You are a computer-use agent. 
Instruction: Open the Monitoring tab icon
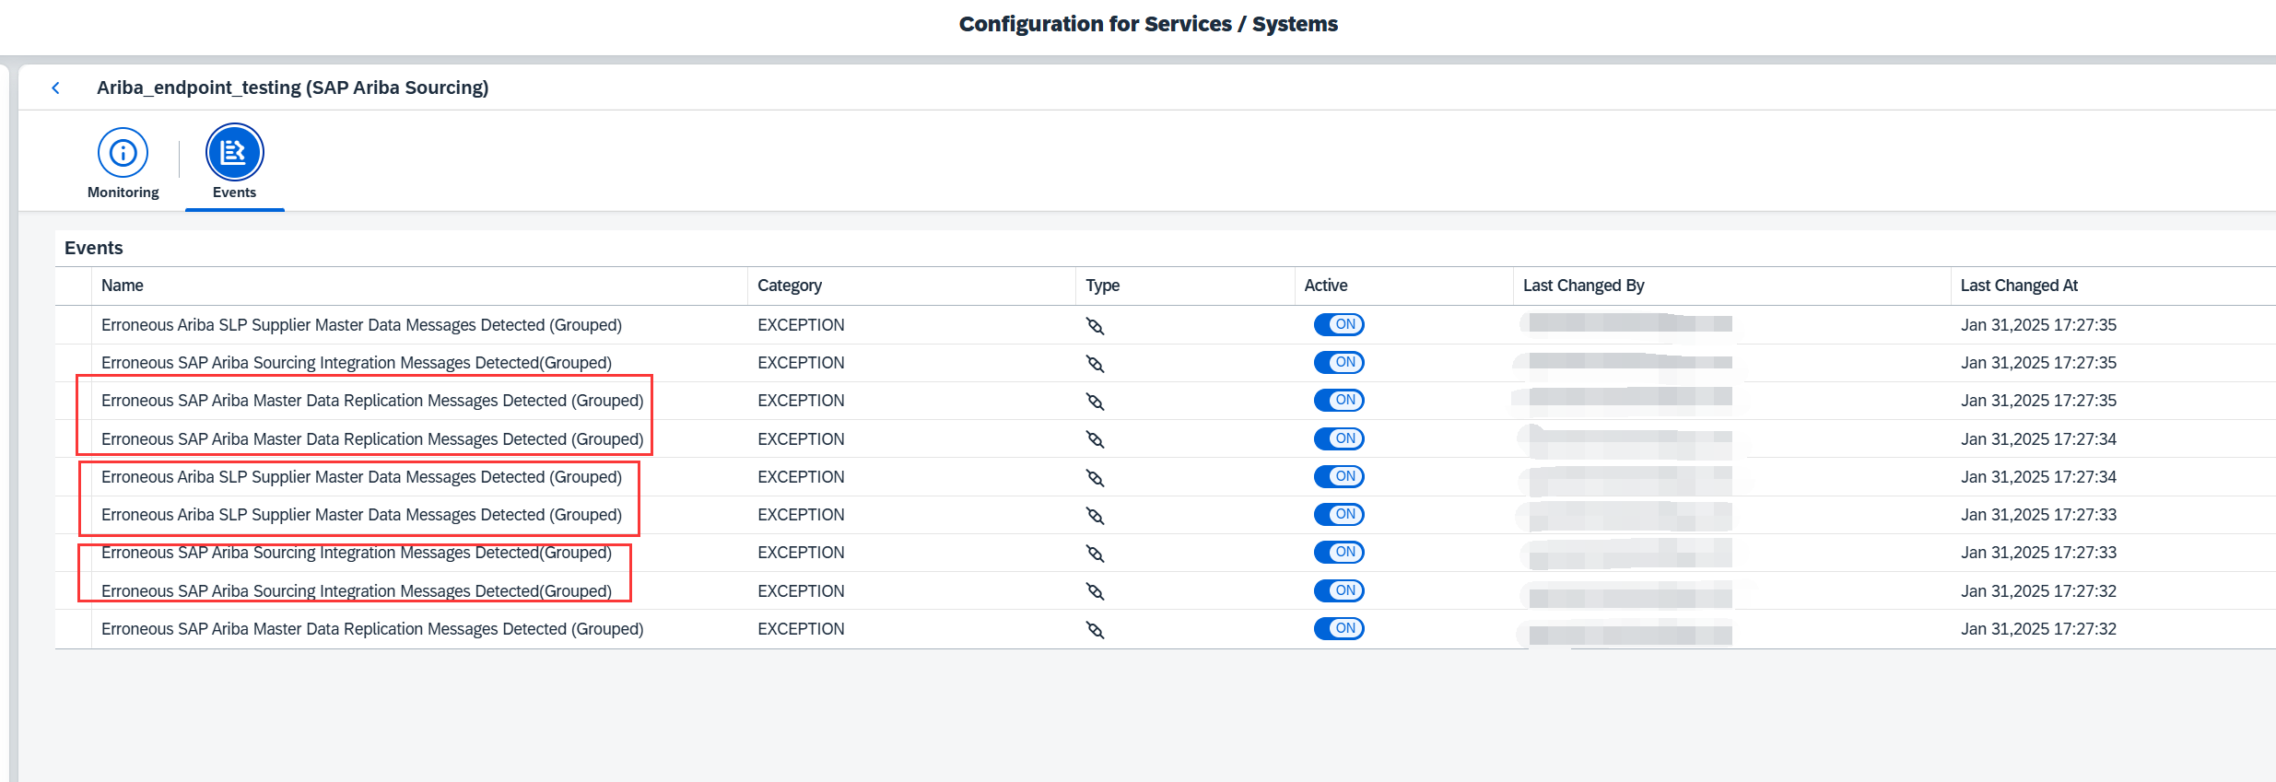pos(123,153)
